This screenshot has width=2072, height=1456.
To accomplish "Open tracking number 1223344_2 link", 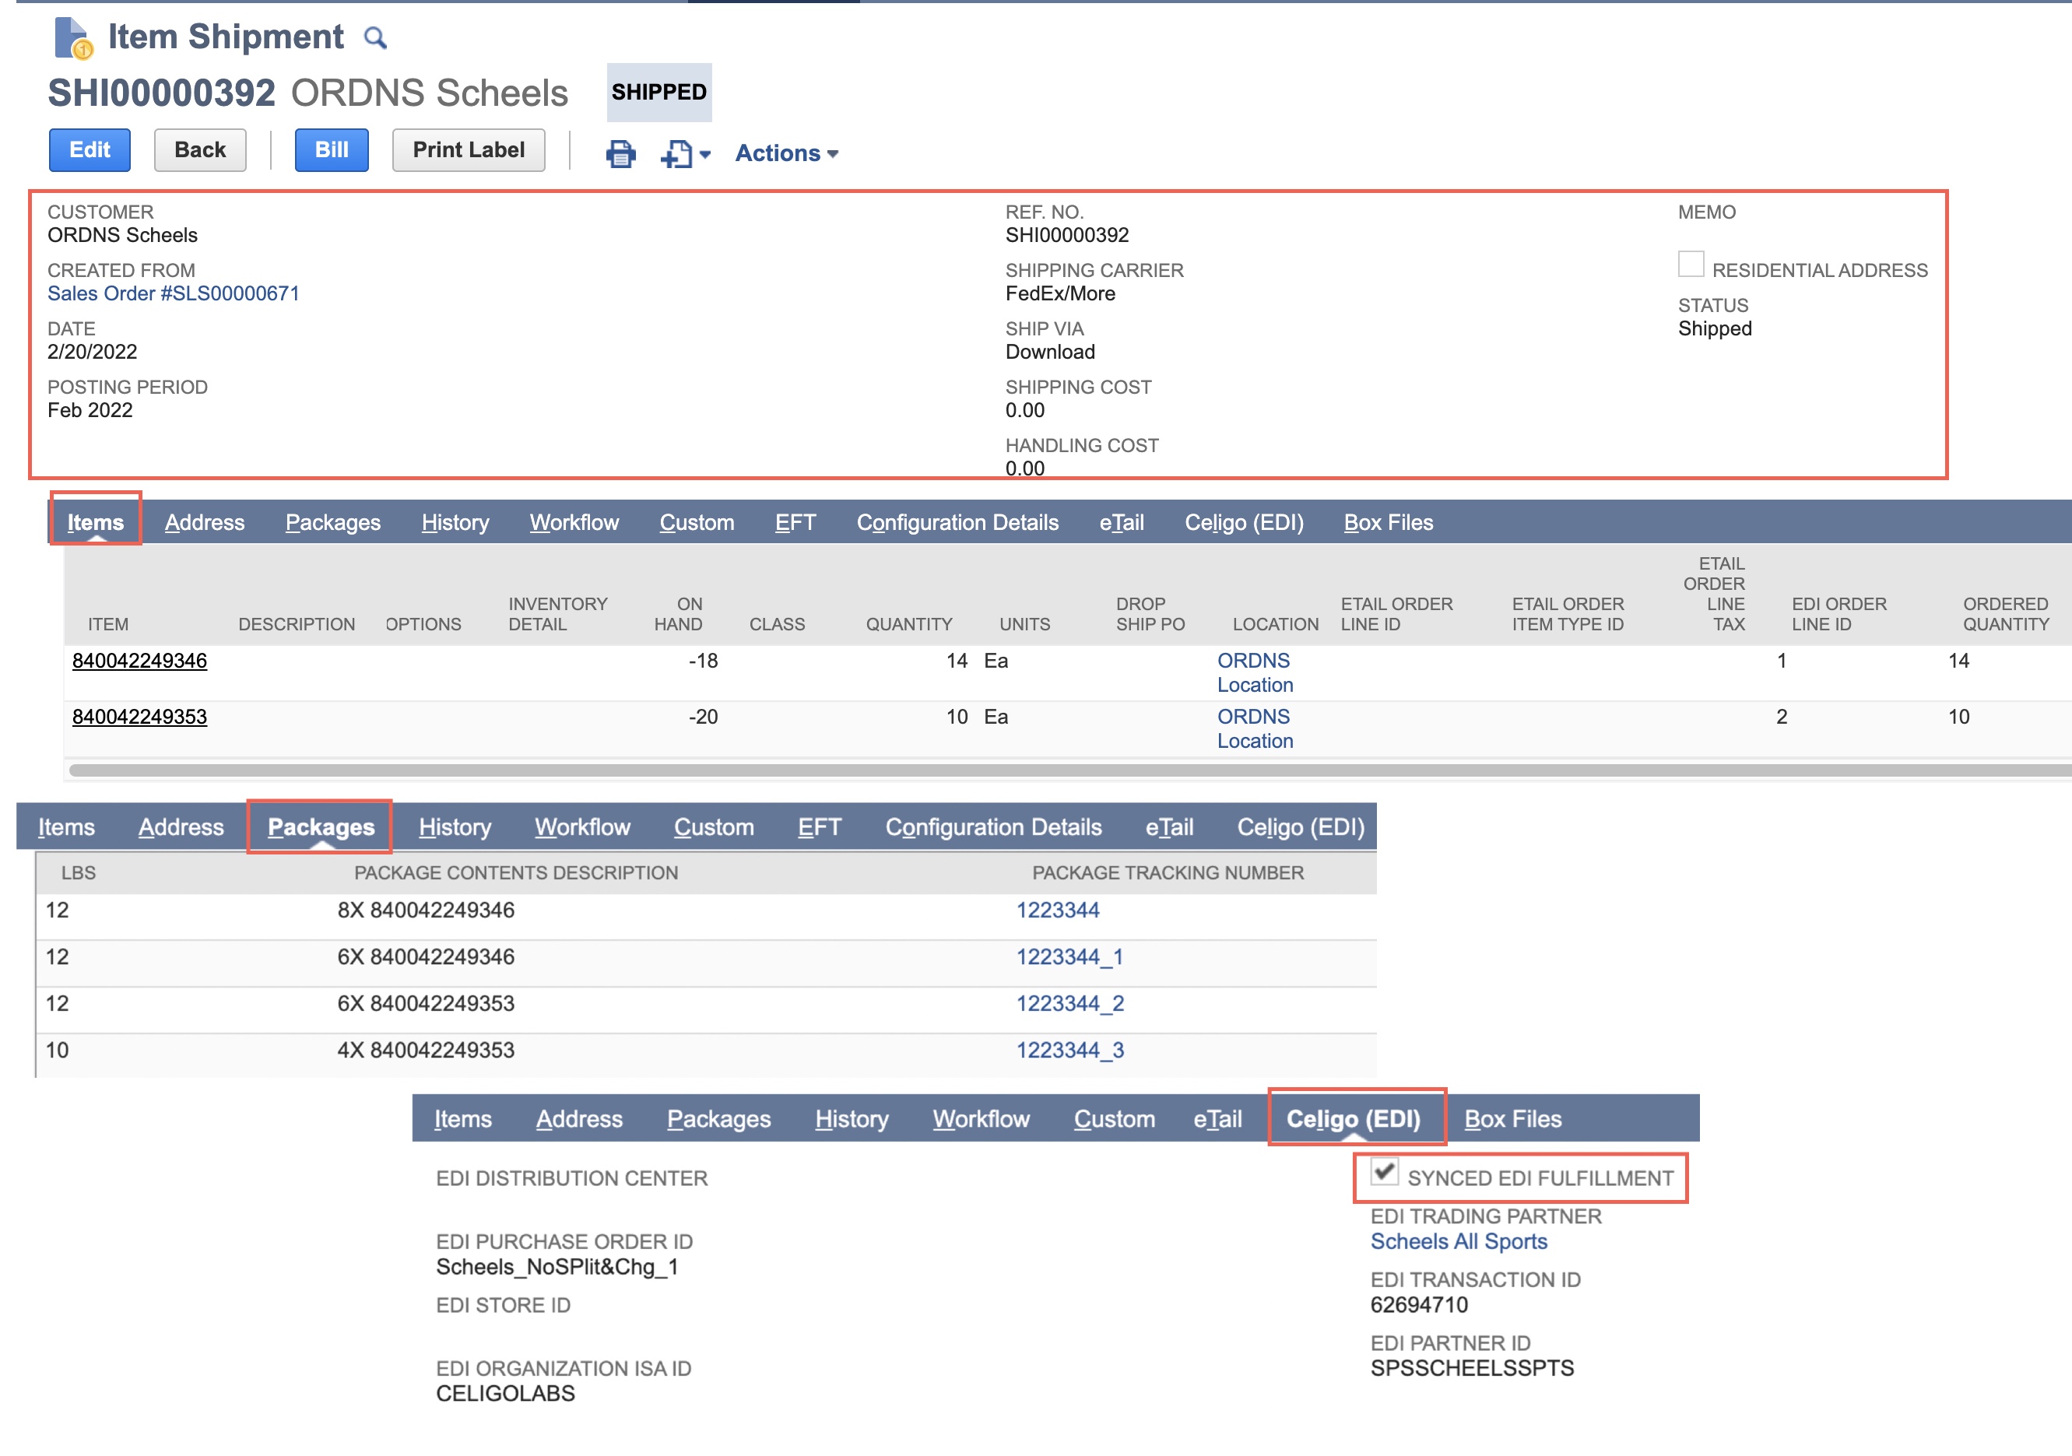I will tap(1070, 1003).
